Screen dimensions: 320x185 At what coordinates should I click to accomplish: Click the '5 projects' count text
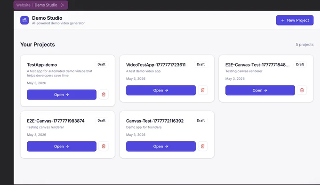(304, 45)
